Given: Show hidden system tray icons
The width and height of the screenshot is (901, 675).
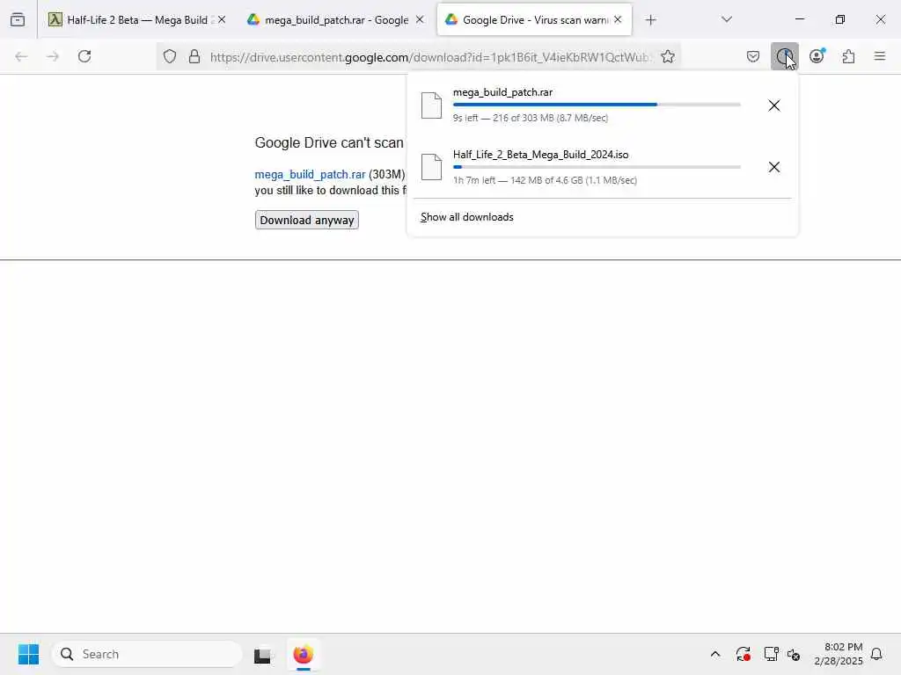Looking at the screenshot, I should click(x=715, y=654).
